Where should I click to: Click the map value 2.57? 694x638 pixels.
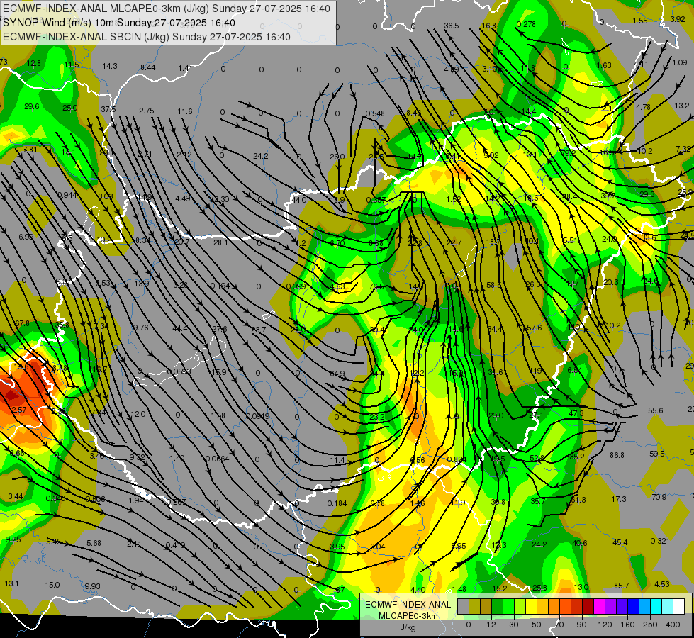[x=19, y=410]
